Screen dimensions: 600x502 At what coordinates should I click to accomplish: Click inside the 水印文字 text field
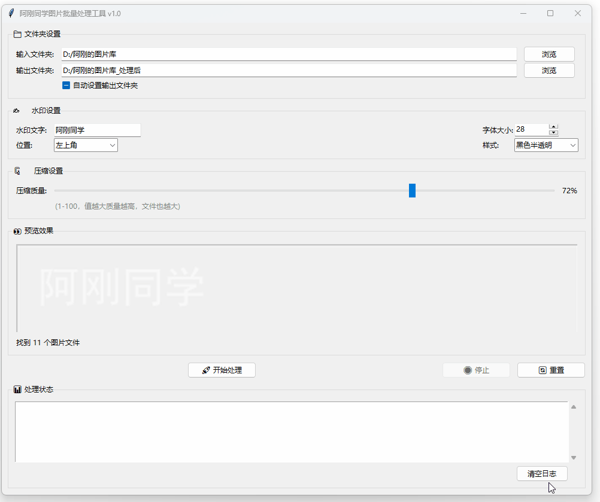coord(96,130)
